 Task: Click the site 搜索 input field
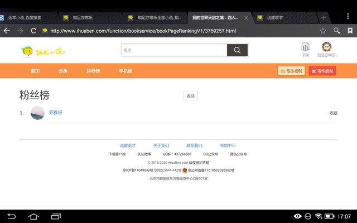point(174,50)
